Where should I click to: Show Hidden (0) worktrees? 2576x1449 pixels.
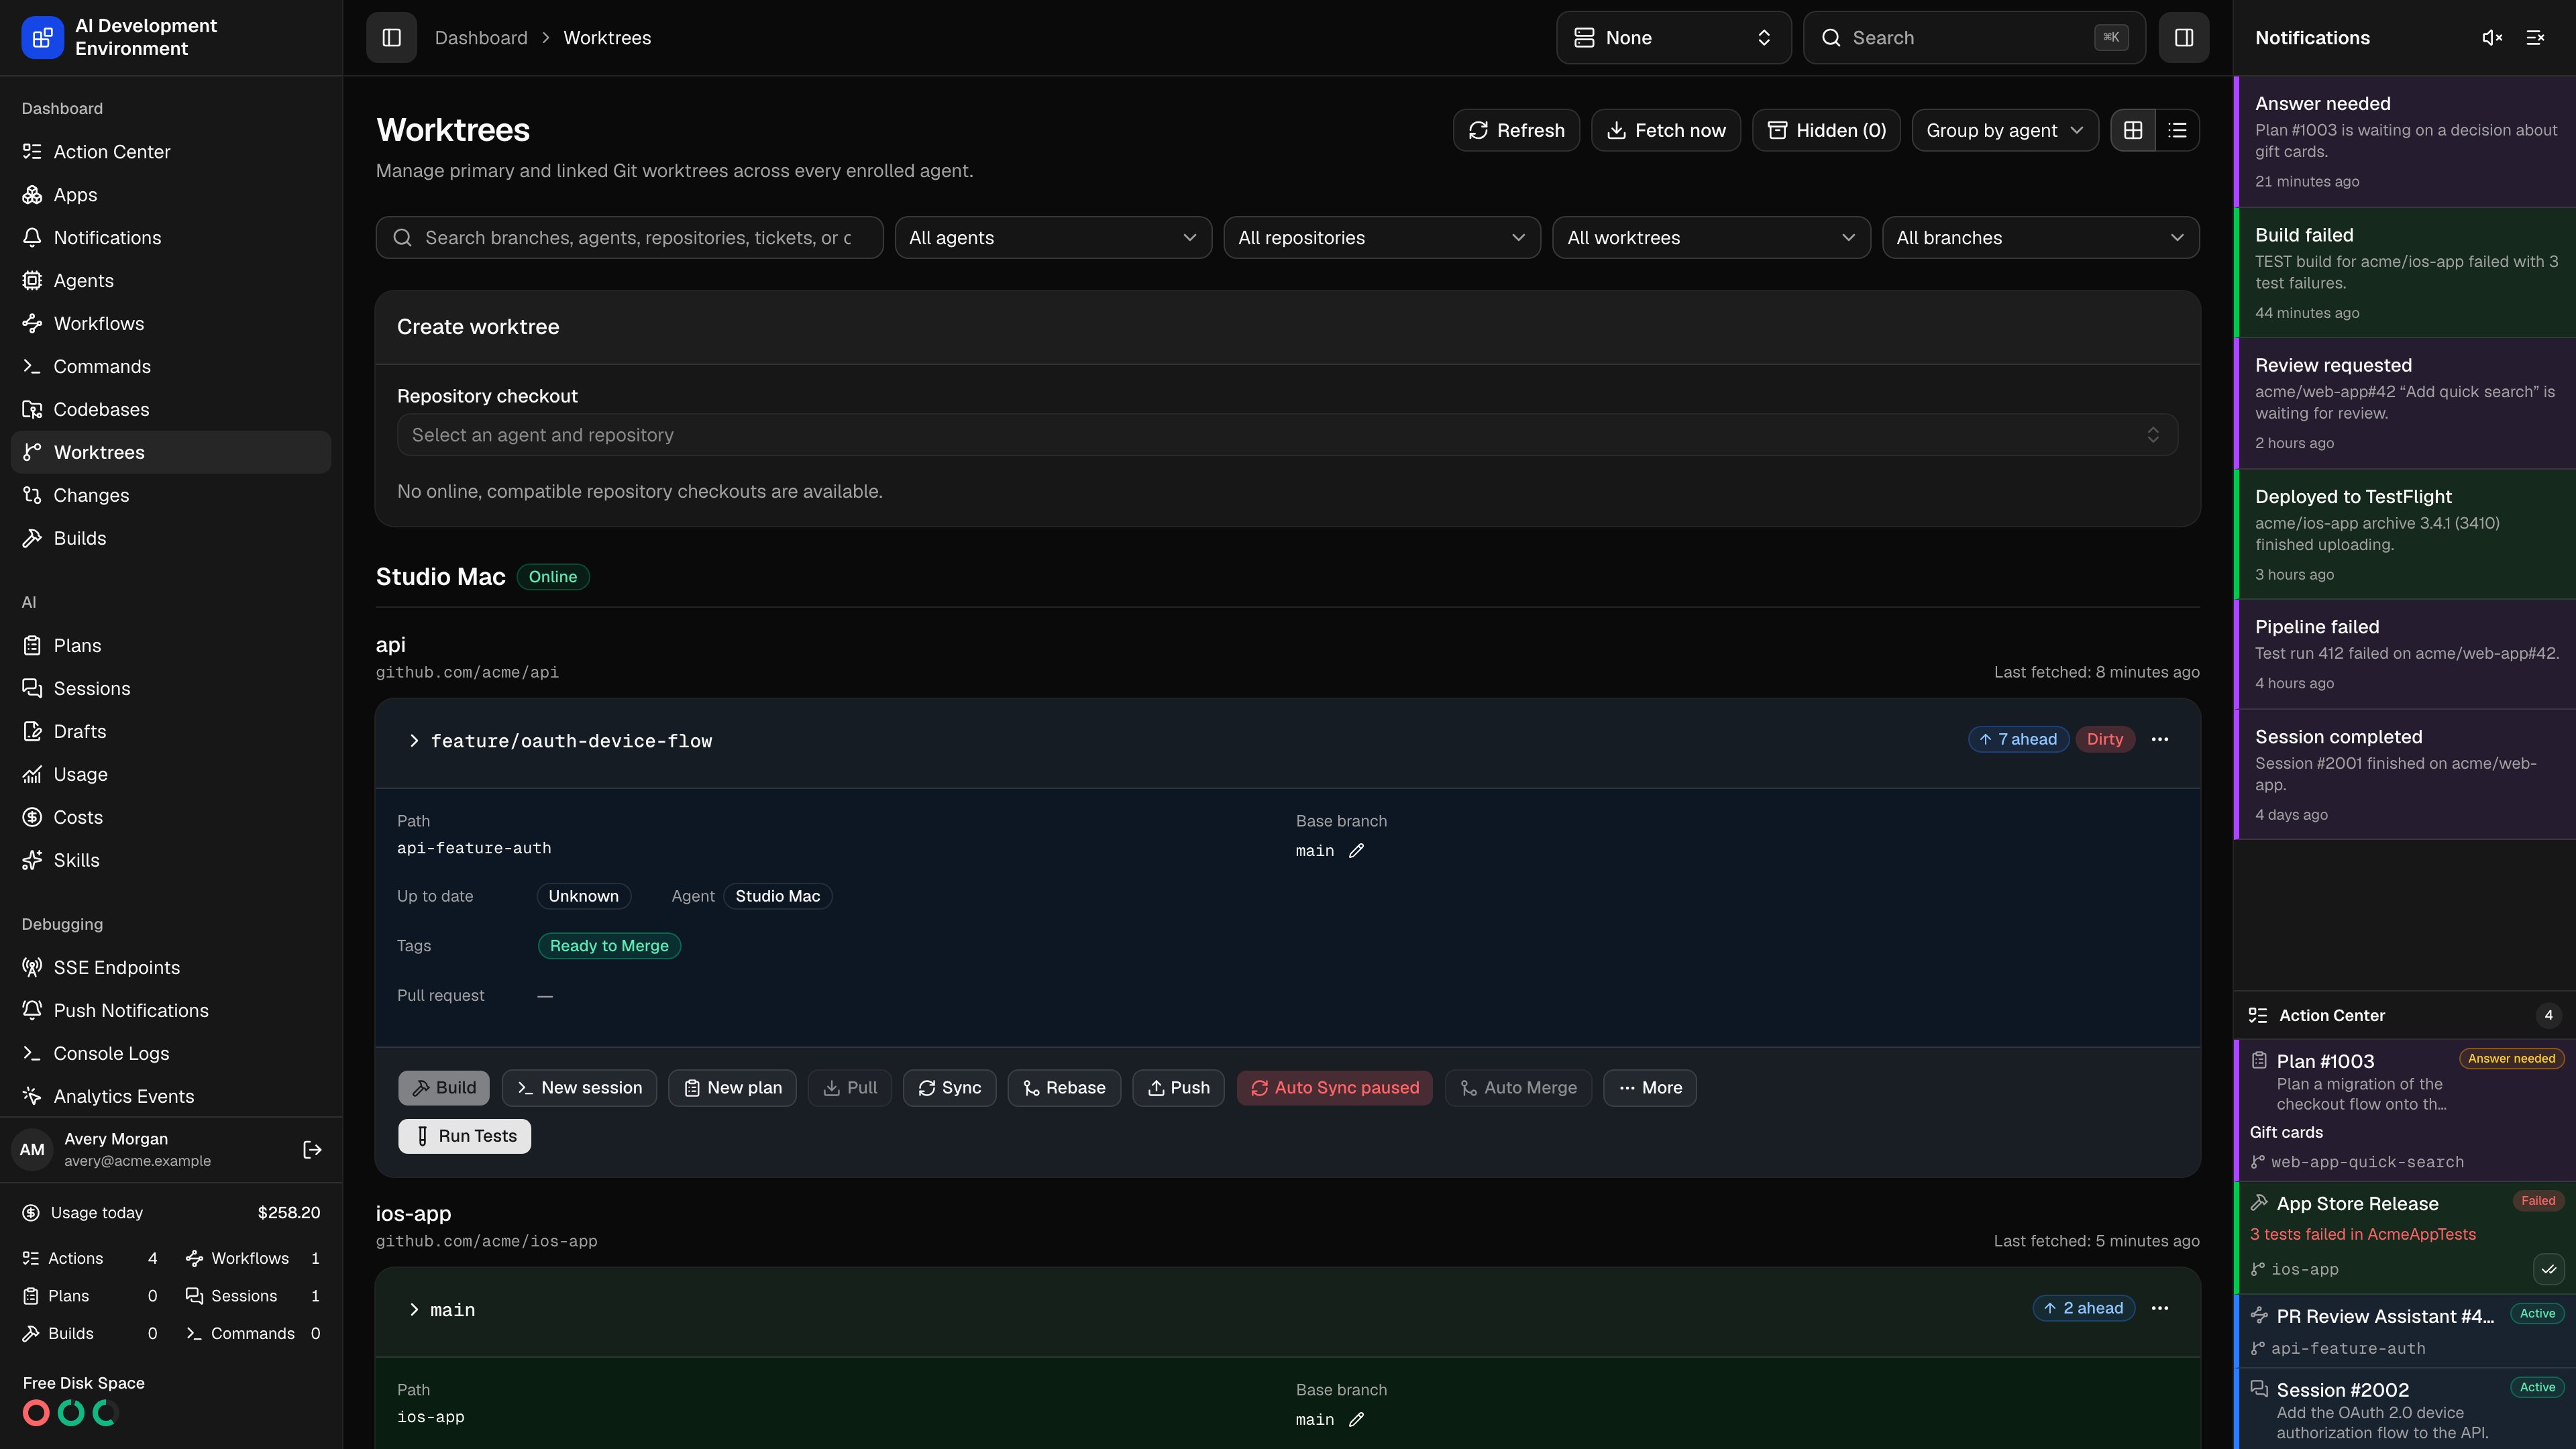(x=1826, y=130)
